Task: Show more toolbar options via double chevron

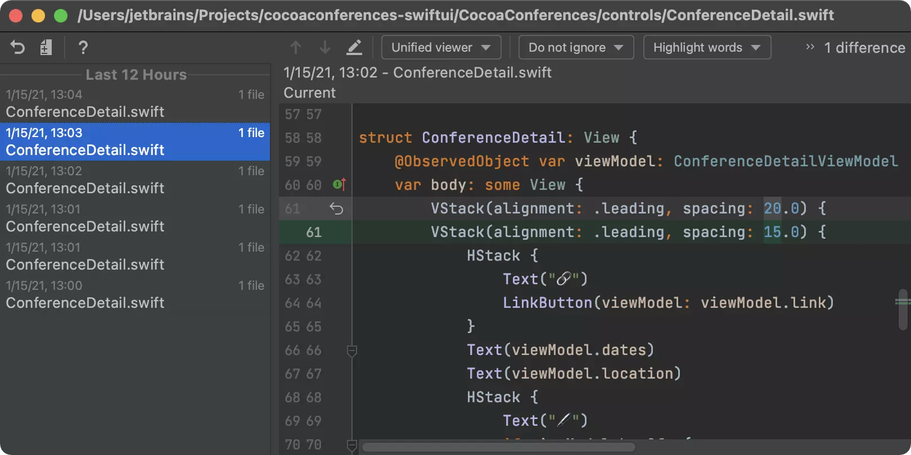Action: (x=810, y=47)
